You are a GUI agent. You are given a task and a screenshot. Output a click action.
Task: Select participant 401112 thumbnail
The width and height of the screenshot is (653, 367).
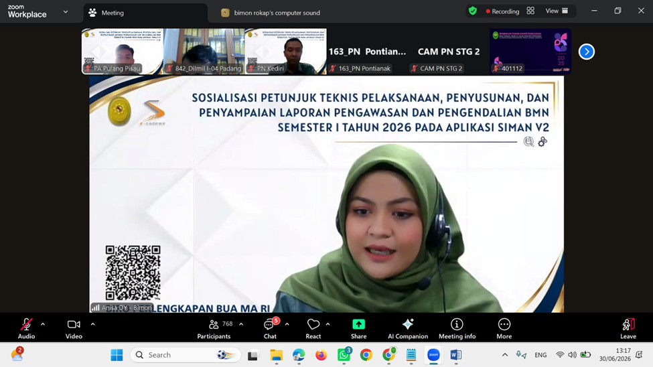click(530, 52)
